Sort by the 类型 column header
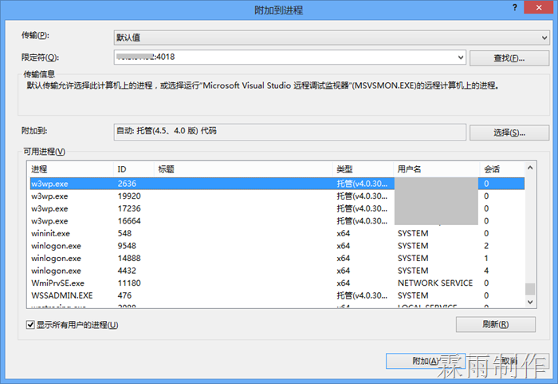 click(x=363, y=169)
